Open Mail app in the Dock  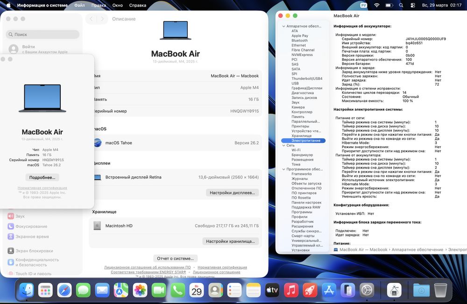(x=102, y=290)
